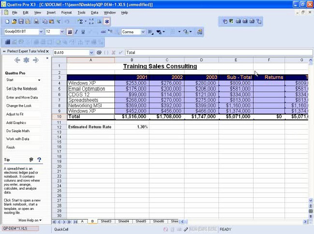Open the Data menu
The height and width of the screenshot is (234, 314).
(95, 13)
